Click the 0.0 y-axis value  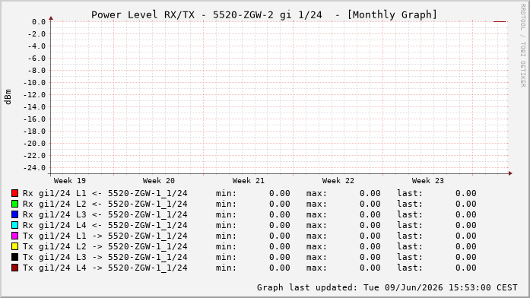click(x=39, y=22)
